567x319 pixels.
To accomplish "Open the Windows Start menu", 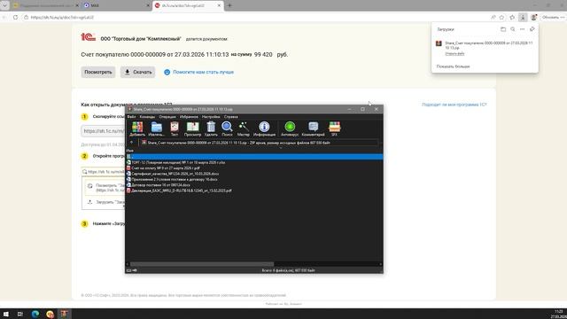I will 6,314.
